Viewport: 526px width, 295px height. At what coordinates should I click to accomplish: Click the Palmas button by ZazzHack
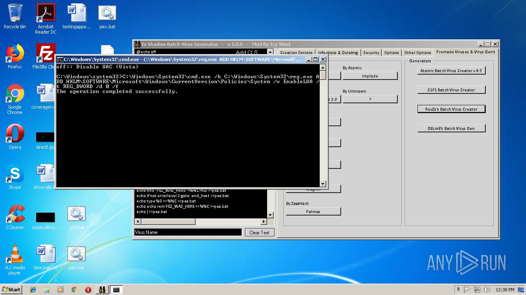(313, 211)
